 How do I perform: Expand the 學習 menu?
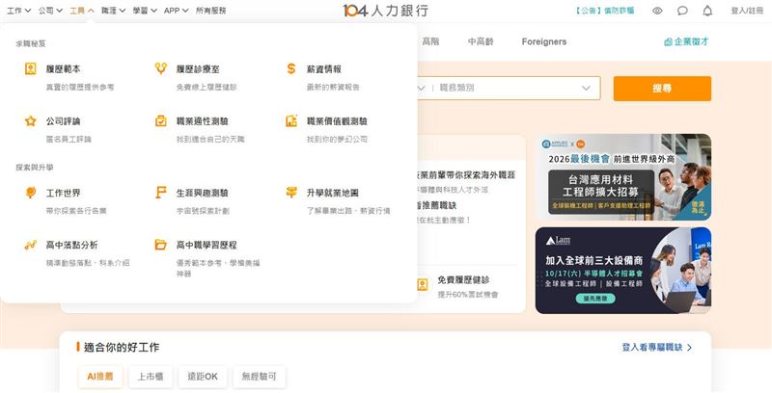145,11
